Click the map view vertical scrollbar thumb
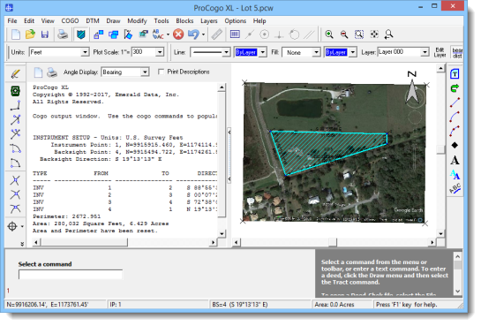 [x=440, y=149]
